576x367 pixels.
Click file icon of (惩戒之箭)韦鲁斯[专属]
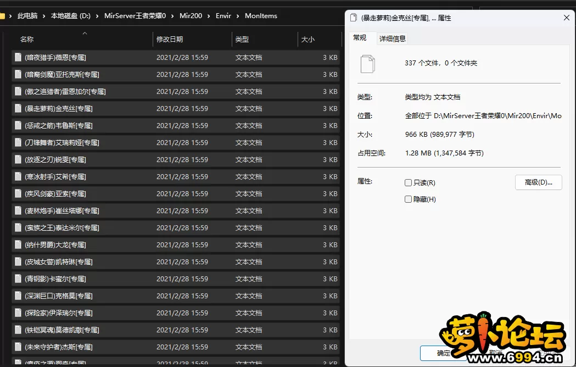tap(18, 125)
